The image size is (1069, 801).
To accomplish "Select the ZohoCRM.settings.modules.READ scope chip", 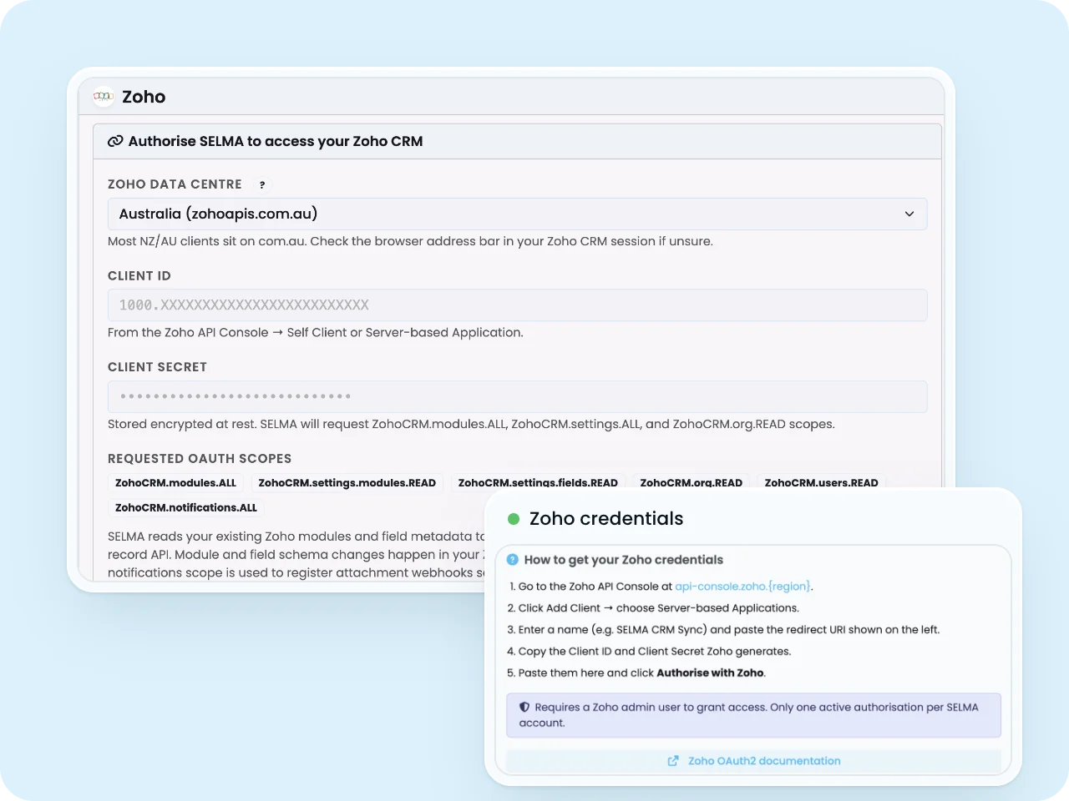I will (347, 483).
